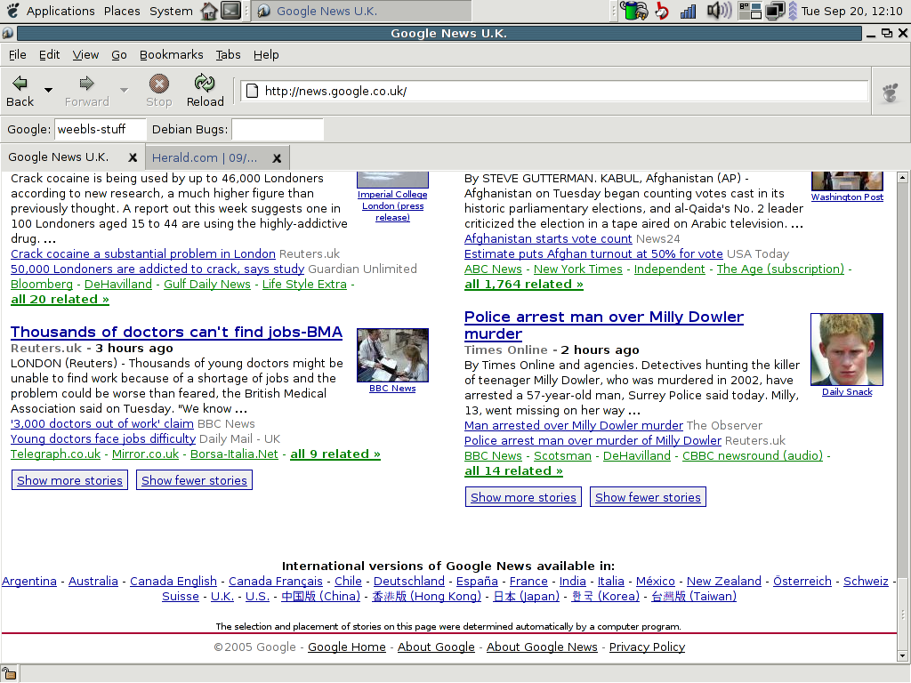The image size is (911, 683).
Task: Open 'all 1,764 related' link
Action: pyautogui.click(x=523, y=285)
